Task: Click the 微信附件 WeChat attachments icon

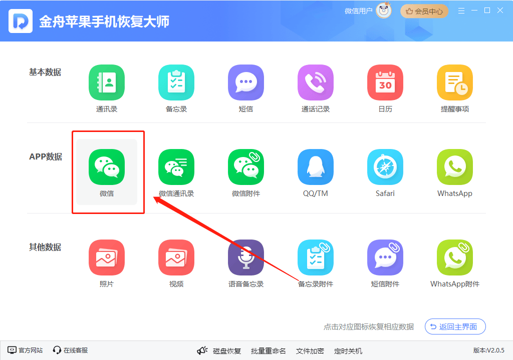Action: tap(246, 166)
